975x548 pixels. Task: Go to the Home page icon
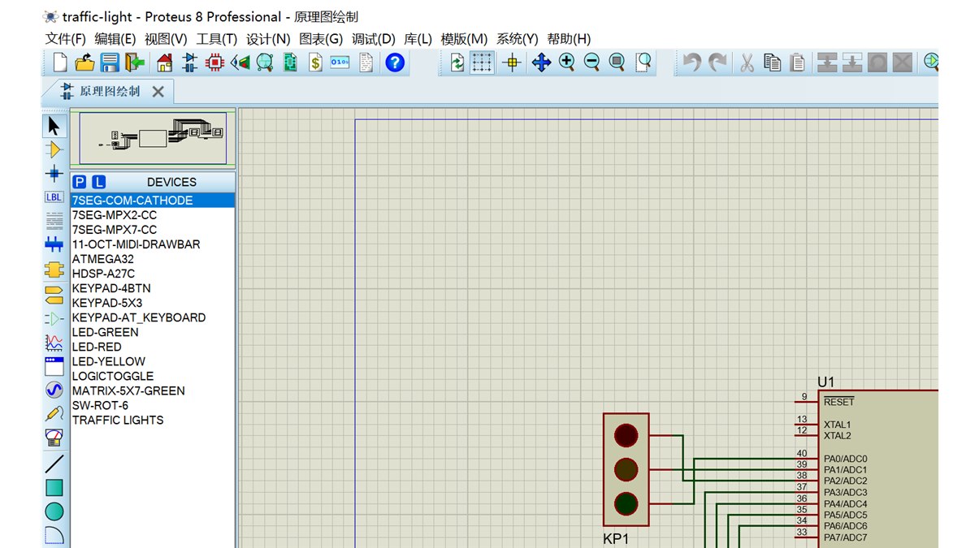165,63
